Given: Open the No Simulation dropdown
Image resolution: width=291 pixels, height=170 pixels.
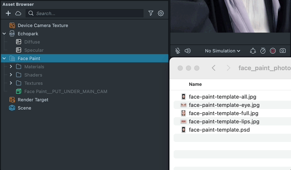Looking at the screenshot, I should pyautogui.click(x=222, y=51).
